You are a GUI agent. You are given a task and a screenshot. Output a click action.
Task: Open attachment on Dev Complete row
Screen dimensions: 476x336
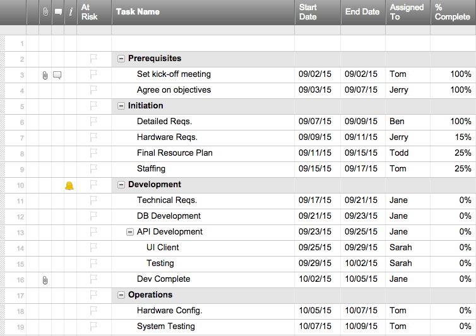coord(45,280)
